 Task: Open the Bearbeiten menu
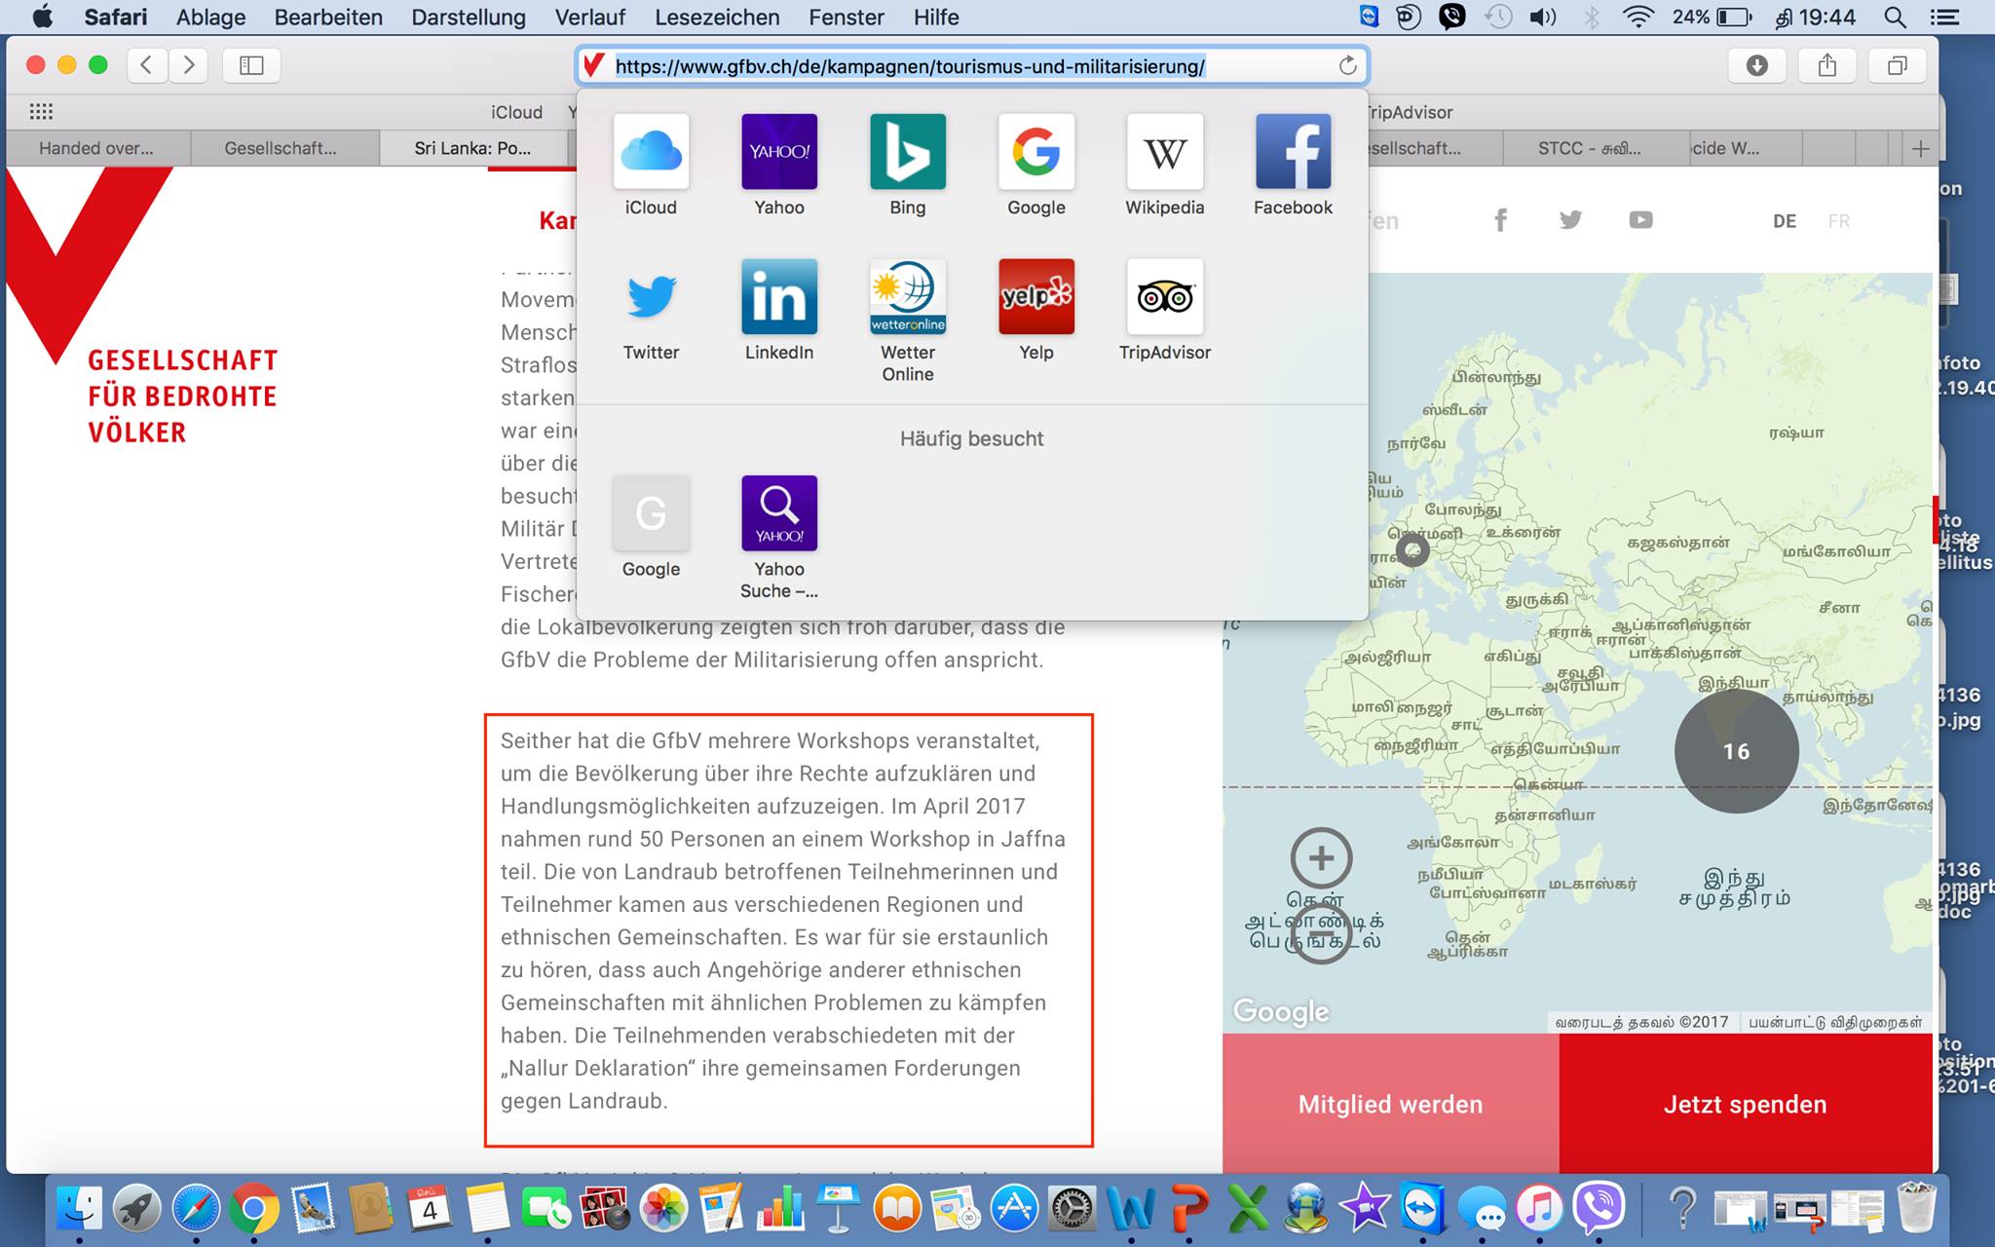point(328,18)
